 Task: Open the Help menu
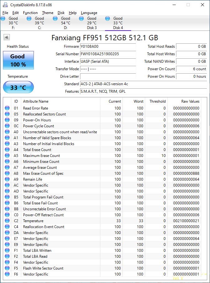pyautogui.click(x=73, y=13)
